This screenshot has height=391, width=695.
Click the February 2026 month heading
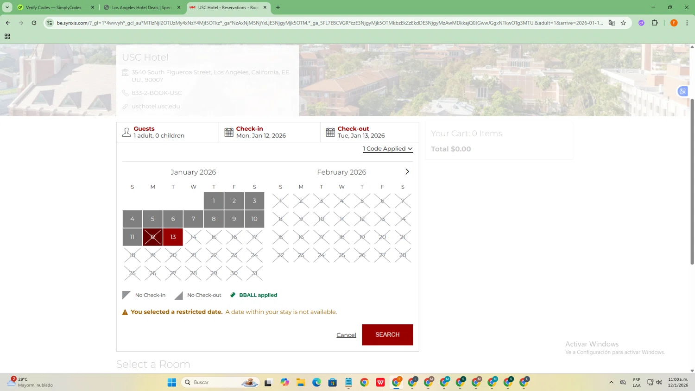click(x=341, y=172)
